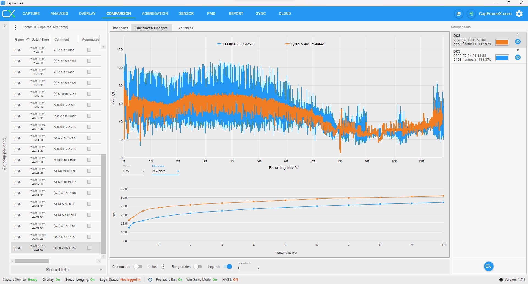
Task: Enable the Range slider switch
Action: 198,267
